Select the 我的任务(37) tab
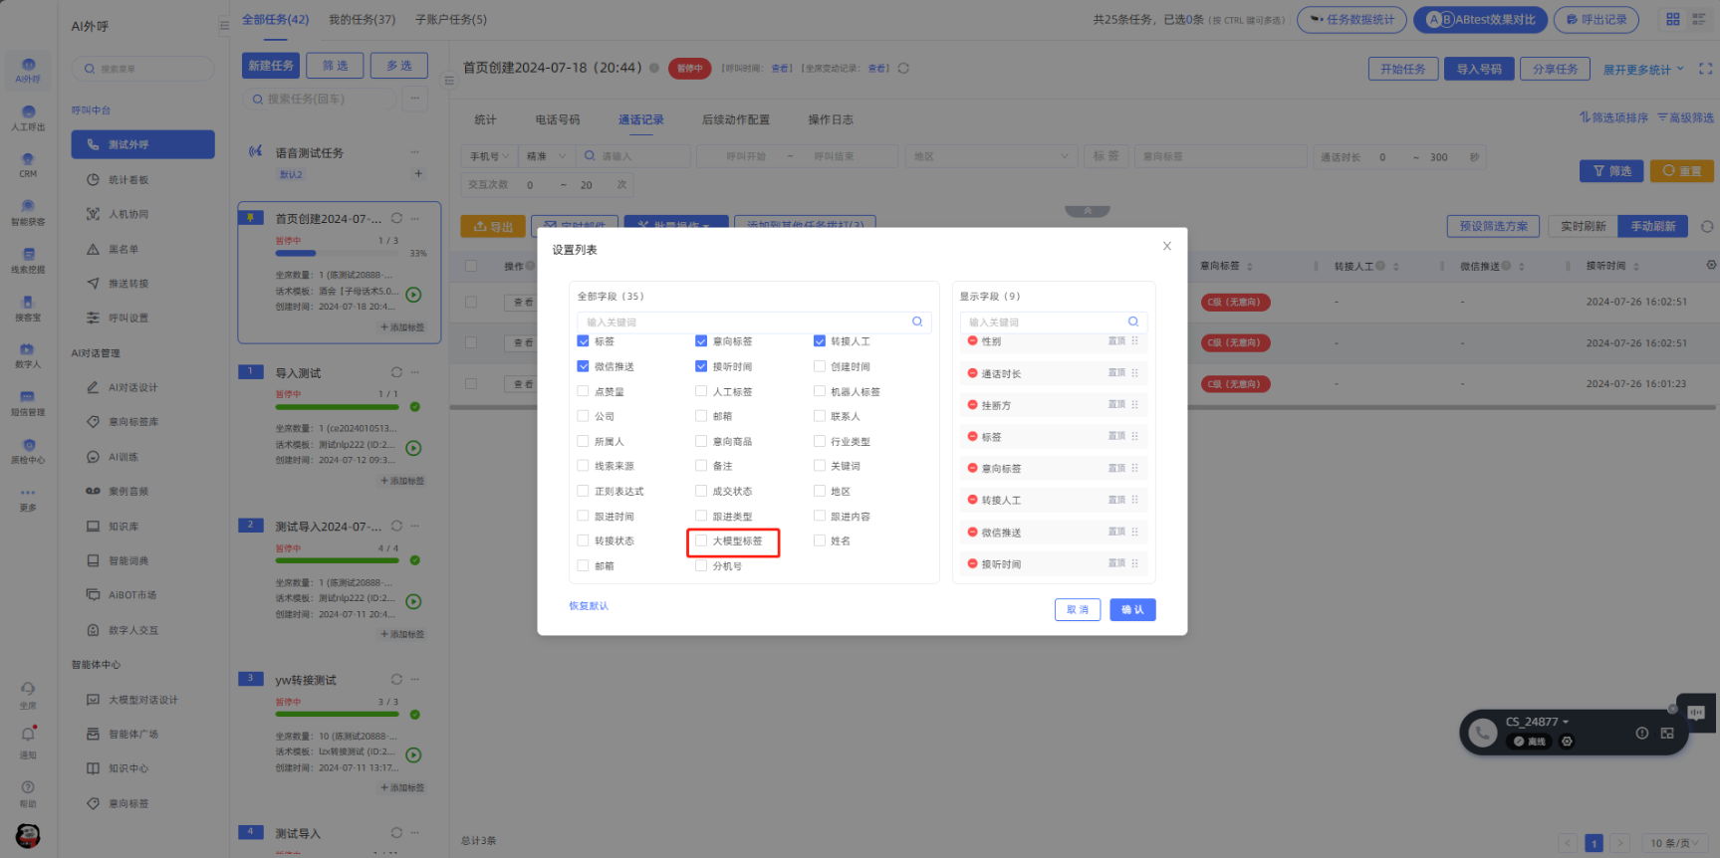Viewport: 1720px width, 858px height. coord(362,20)
